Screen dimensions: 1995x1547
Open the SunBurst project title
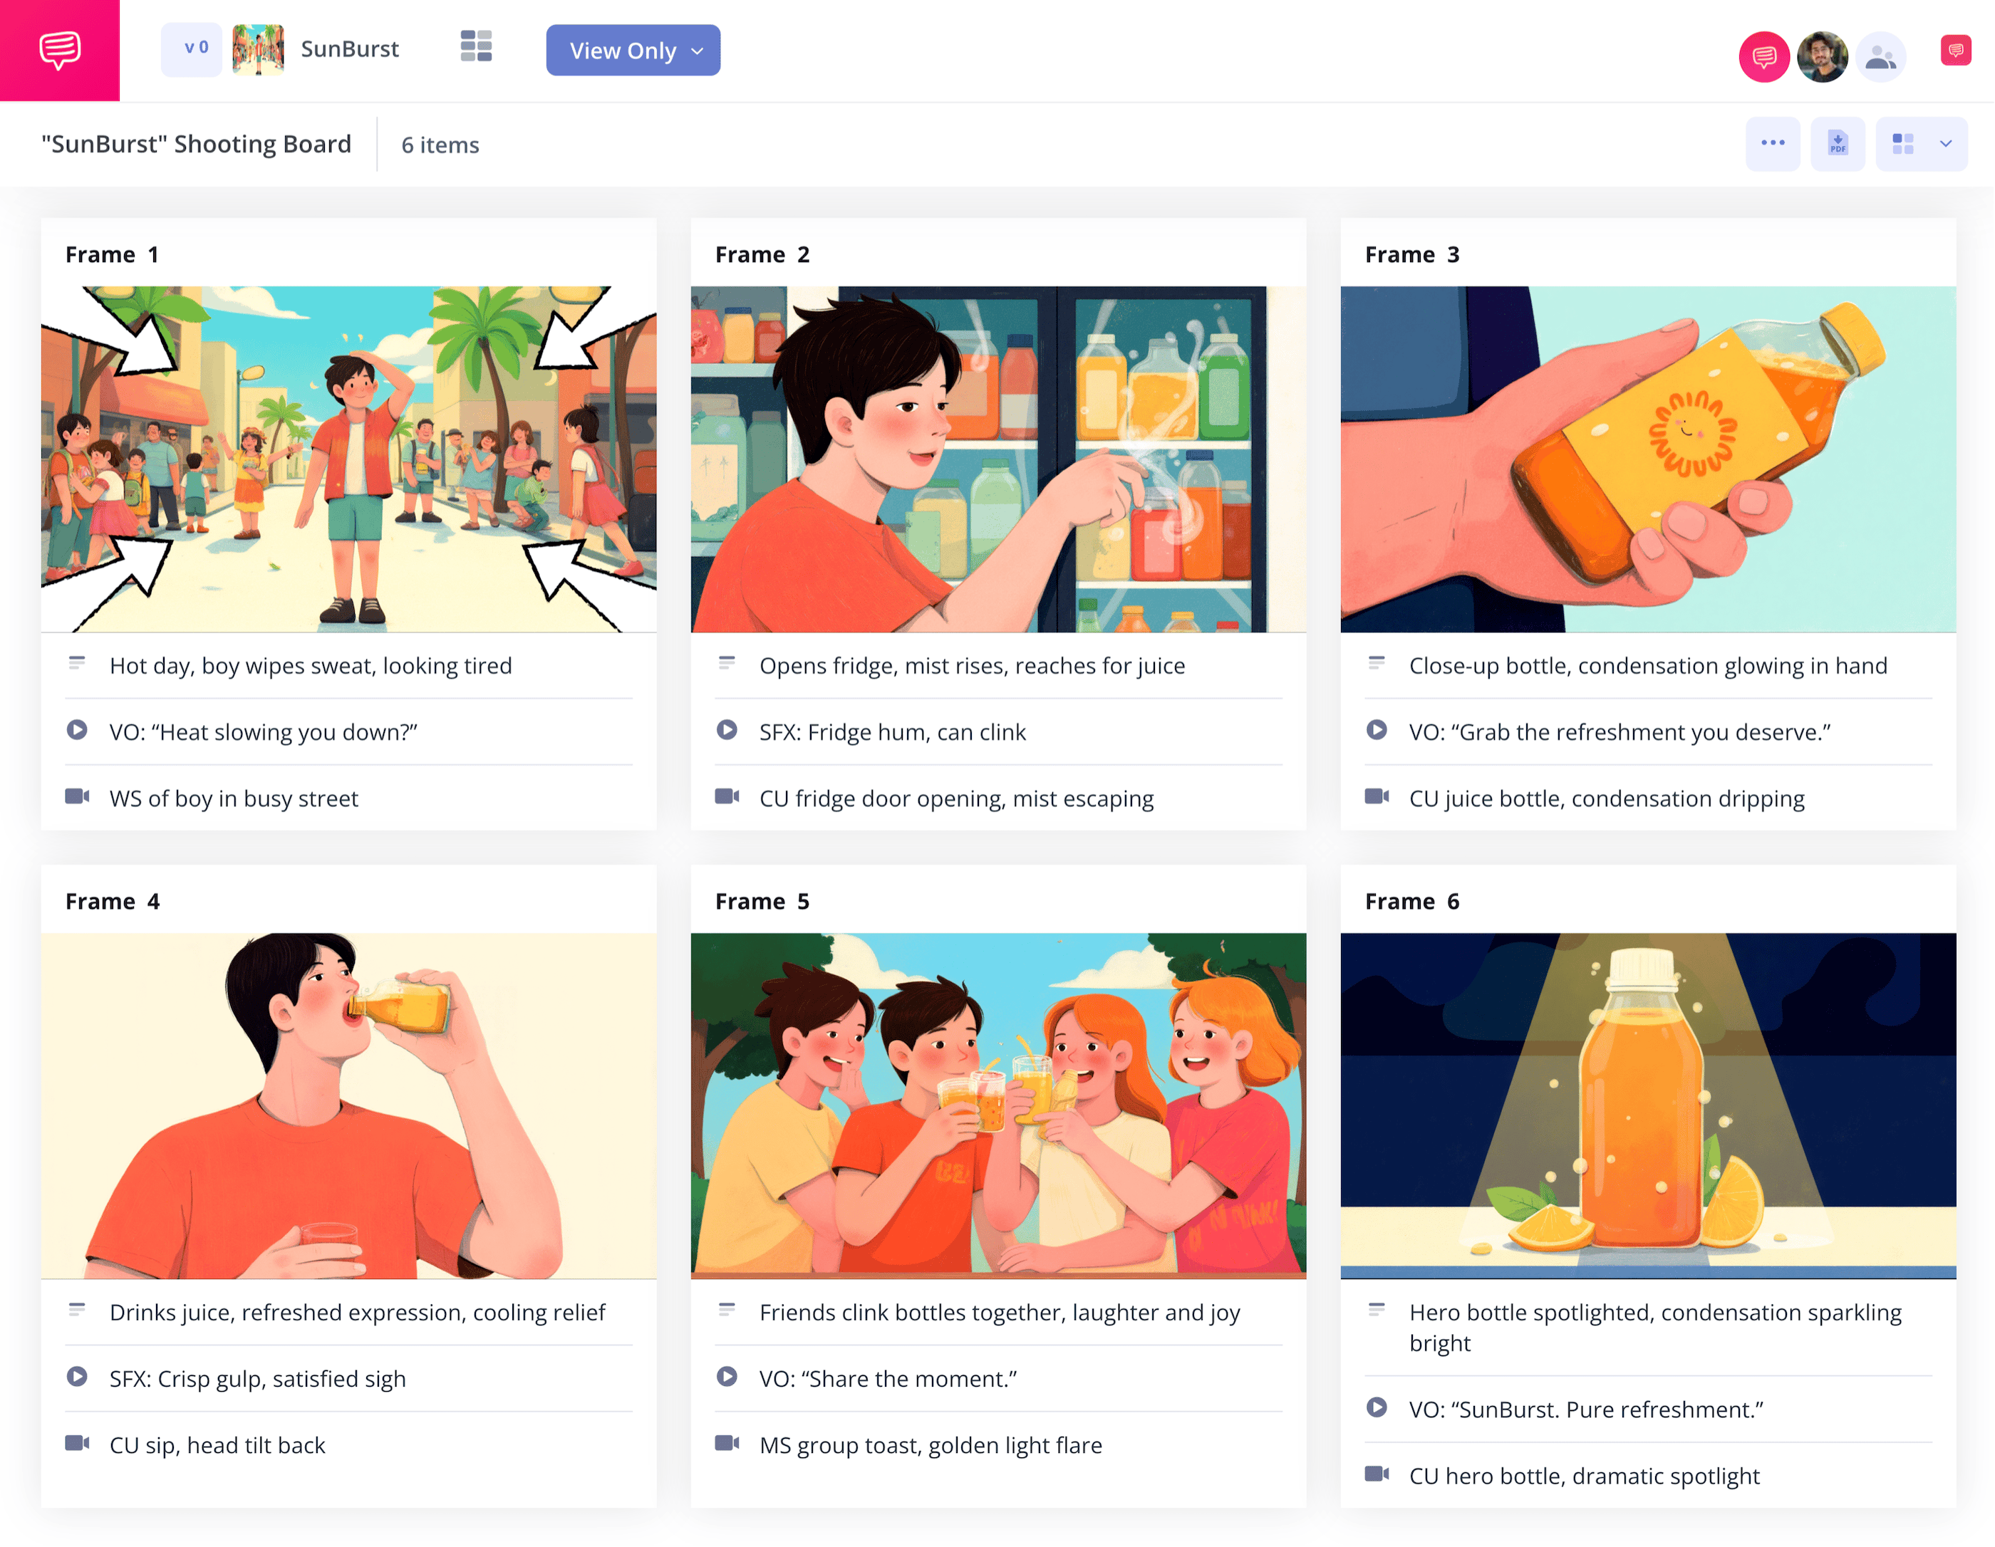click(x=350, y=48)
